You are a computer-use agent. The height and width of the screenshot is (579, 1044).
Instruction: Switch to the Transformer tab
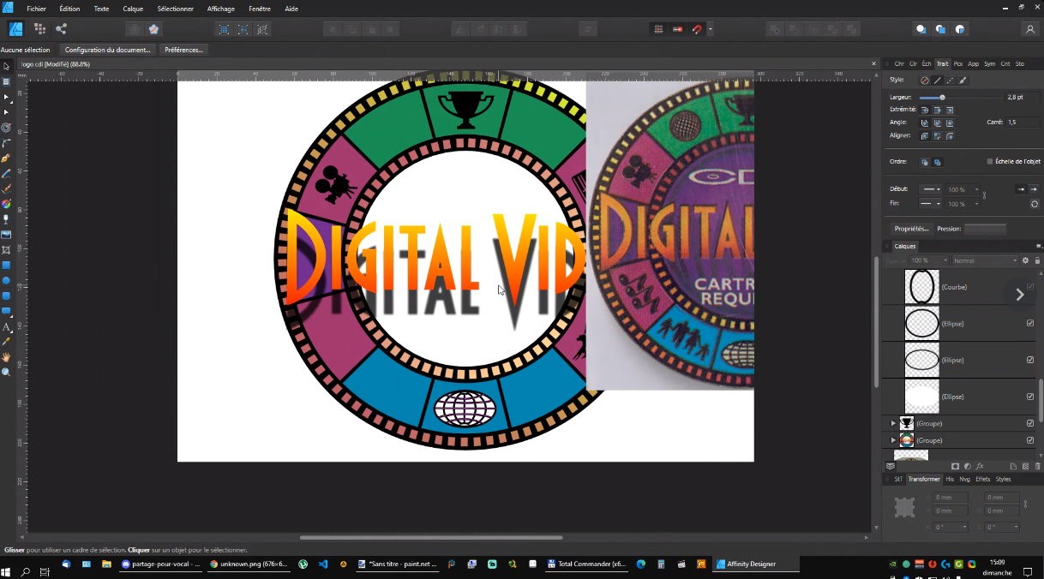tap(924, 479)
